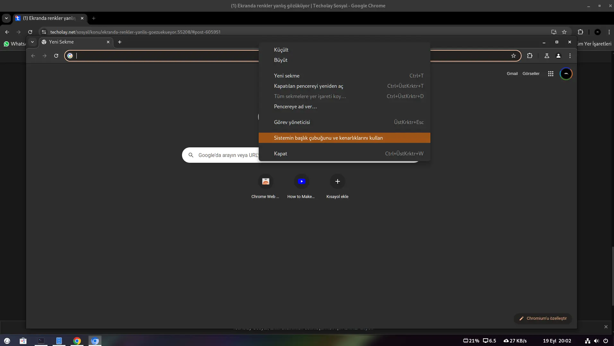This screenshot has width=614, height=346.
Task: Expand the tab search dropdown next to Yeni Sekme
Action: point(32,42)
